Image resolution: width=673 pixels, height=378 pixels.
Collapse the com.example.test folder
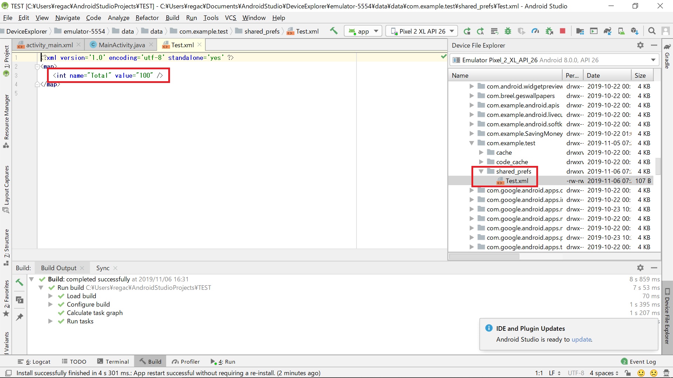tap(471, 143)
